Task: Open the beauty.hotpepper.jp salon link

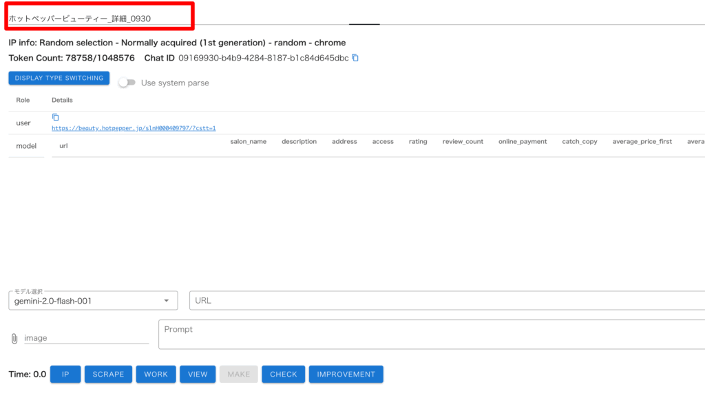Action: (x=134, y=128)
